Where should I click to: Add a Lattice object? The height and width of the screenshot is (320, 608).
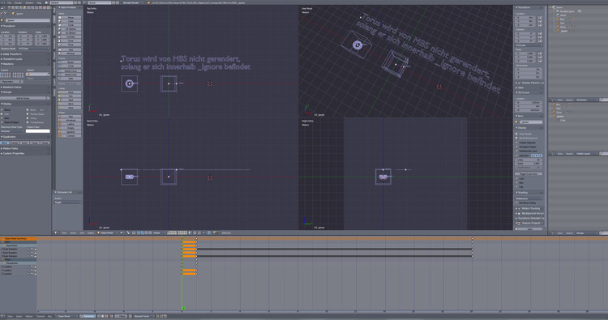[x=70, y=124]
